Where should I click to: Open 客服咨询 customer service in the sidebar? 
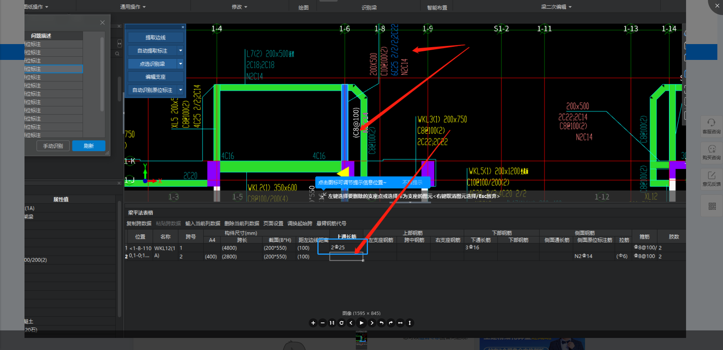click(711, 126)
